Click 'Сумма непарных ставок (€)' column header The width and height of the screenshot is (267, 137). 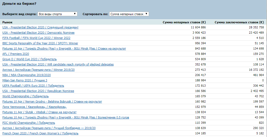pos(184,22)
